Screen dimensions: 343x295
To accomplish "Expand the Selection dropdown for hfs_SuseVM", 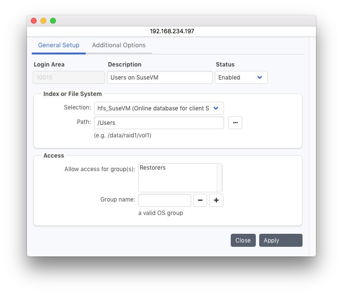I will [159, 108].
